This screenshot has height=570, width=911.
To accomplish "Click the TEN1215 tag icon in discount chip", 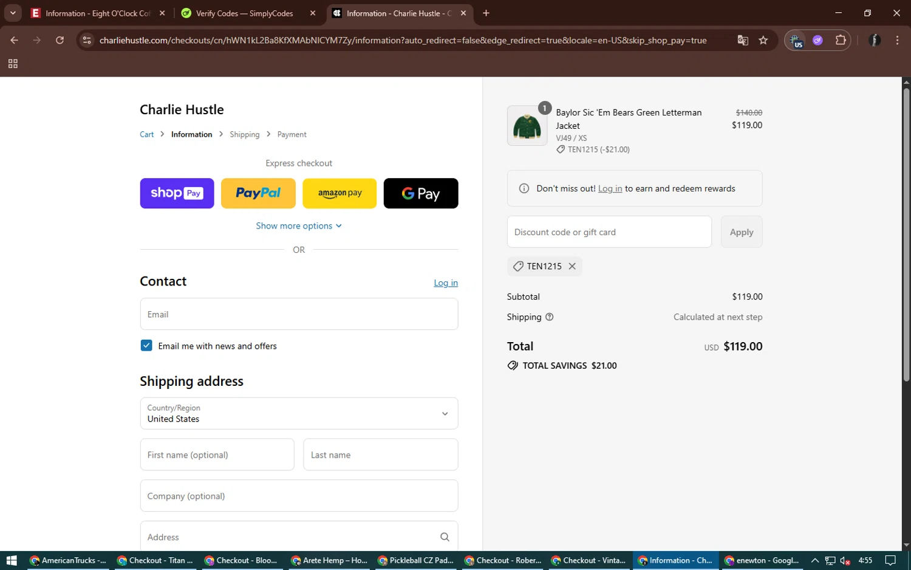I will 518,266.
